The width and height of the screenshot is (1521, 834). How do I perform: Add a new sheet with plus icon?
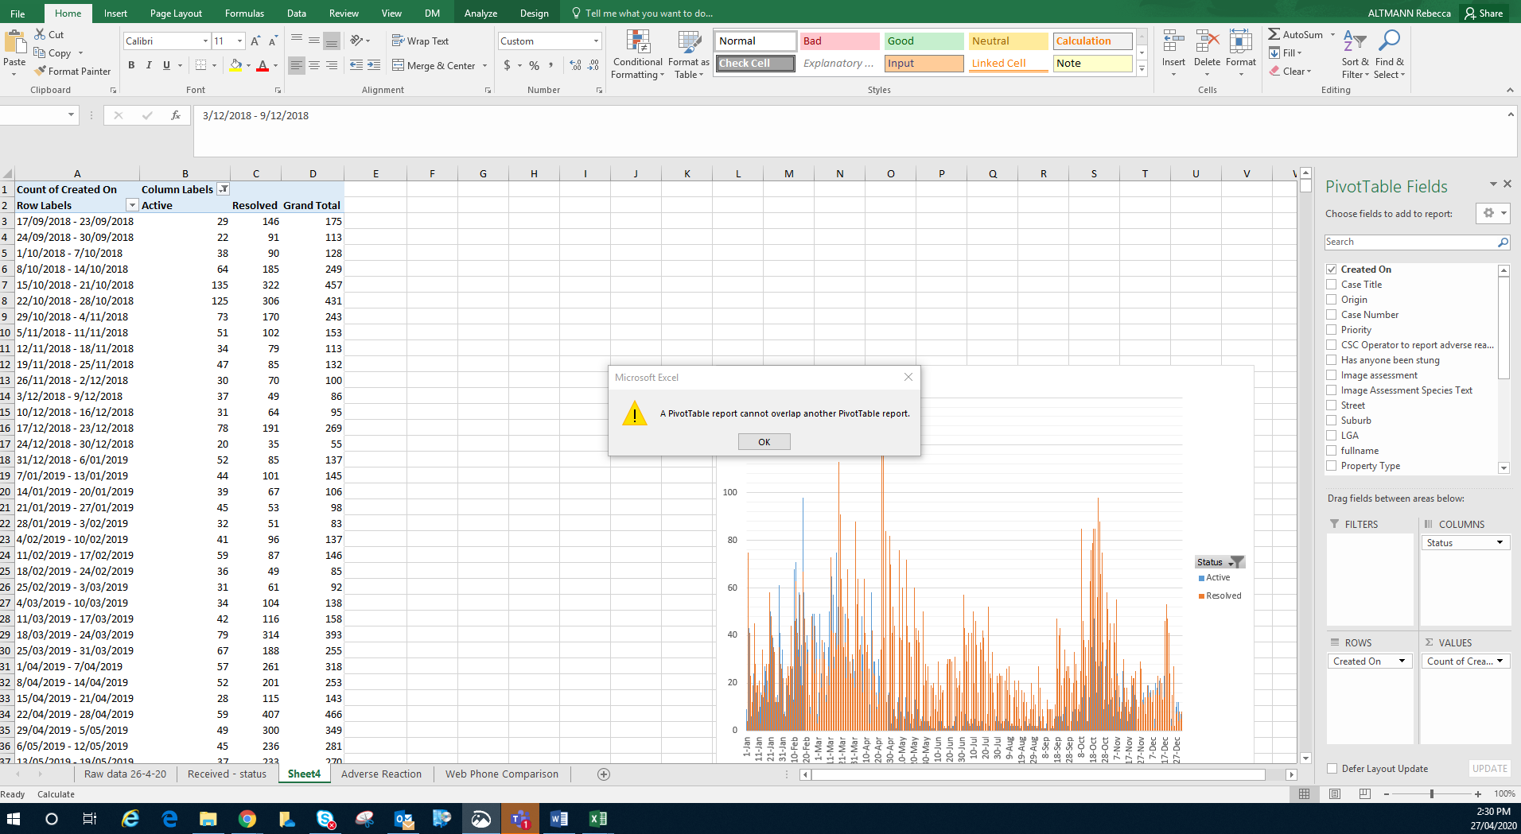pos(604,774)
